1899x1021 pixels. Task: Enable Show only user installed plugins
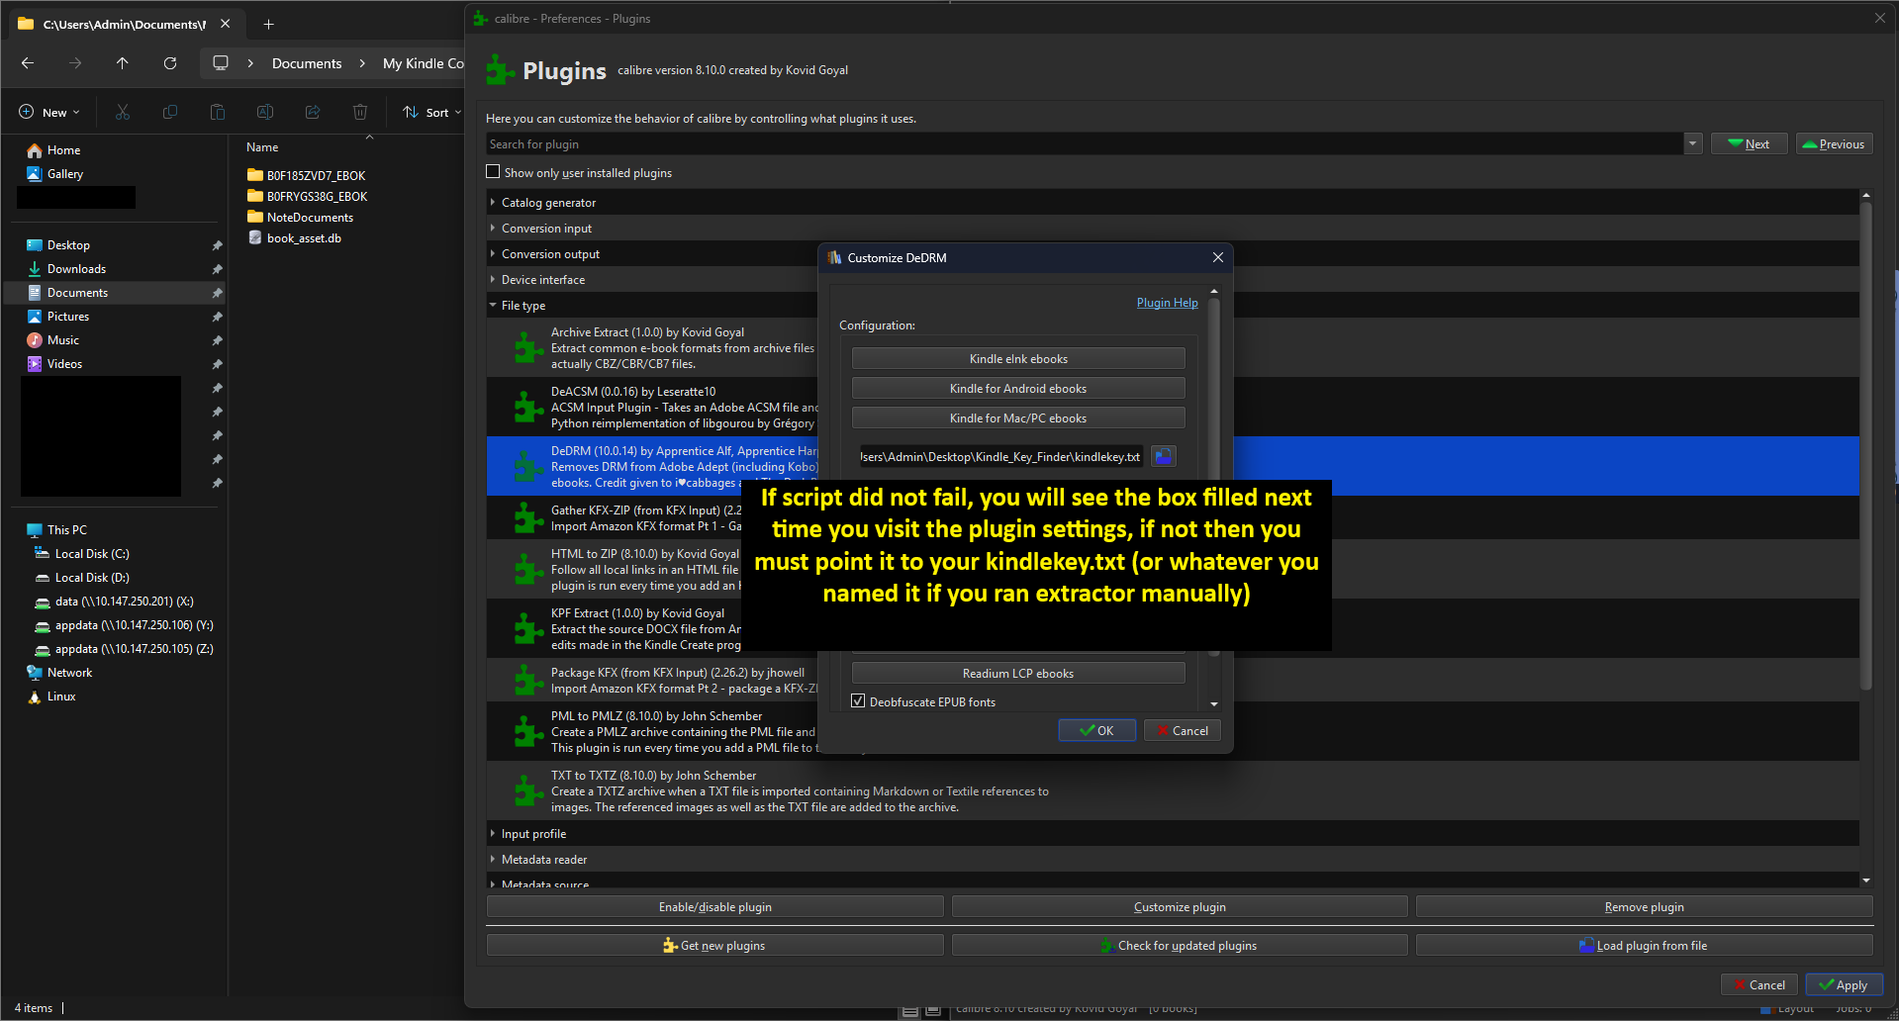point(493,172)
